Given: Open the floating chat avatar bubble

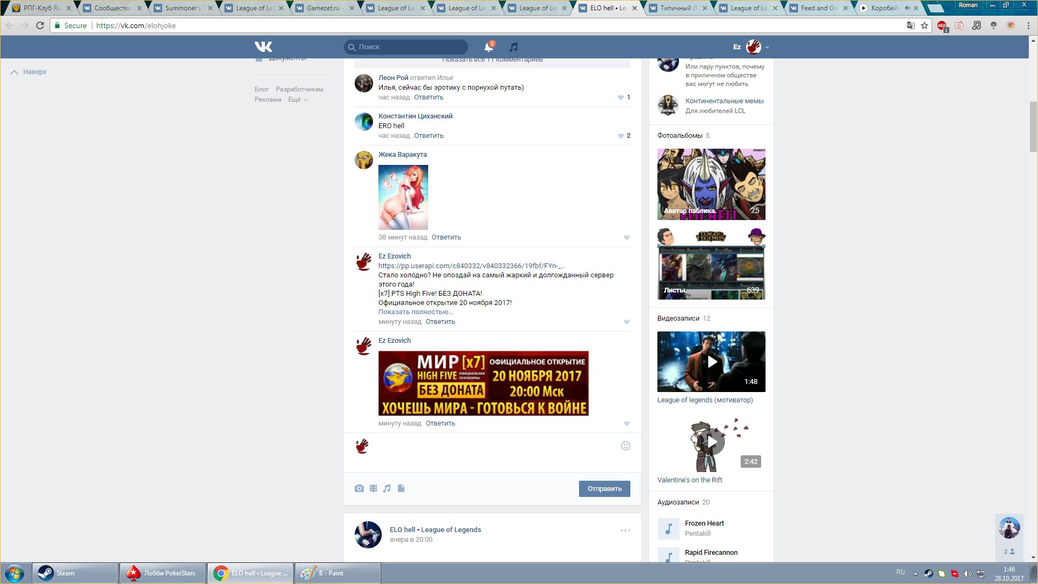Looking at the screenshot, I should point(1009,528).
